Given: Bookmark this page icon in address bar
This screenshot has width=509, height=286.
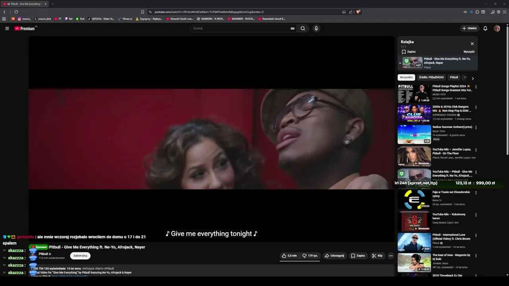Looking at the screenshot, I should [142, 12].
